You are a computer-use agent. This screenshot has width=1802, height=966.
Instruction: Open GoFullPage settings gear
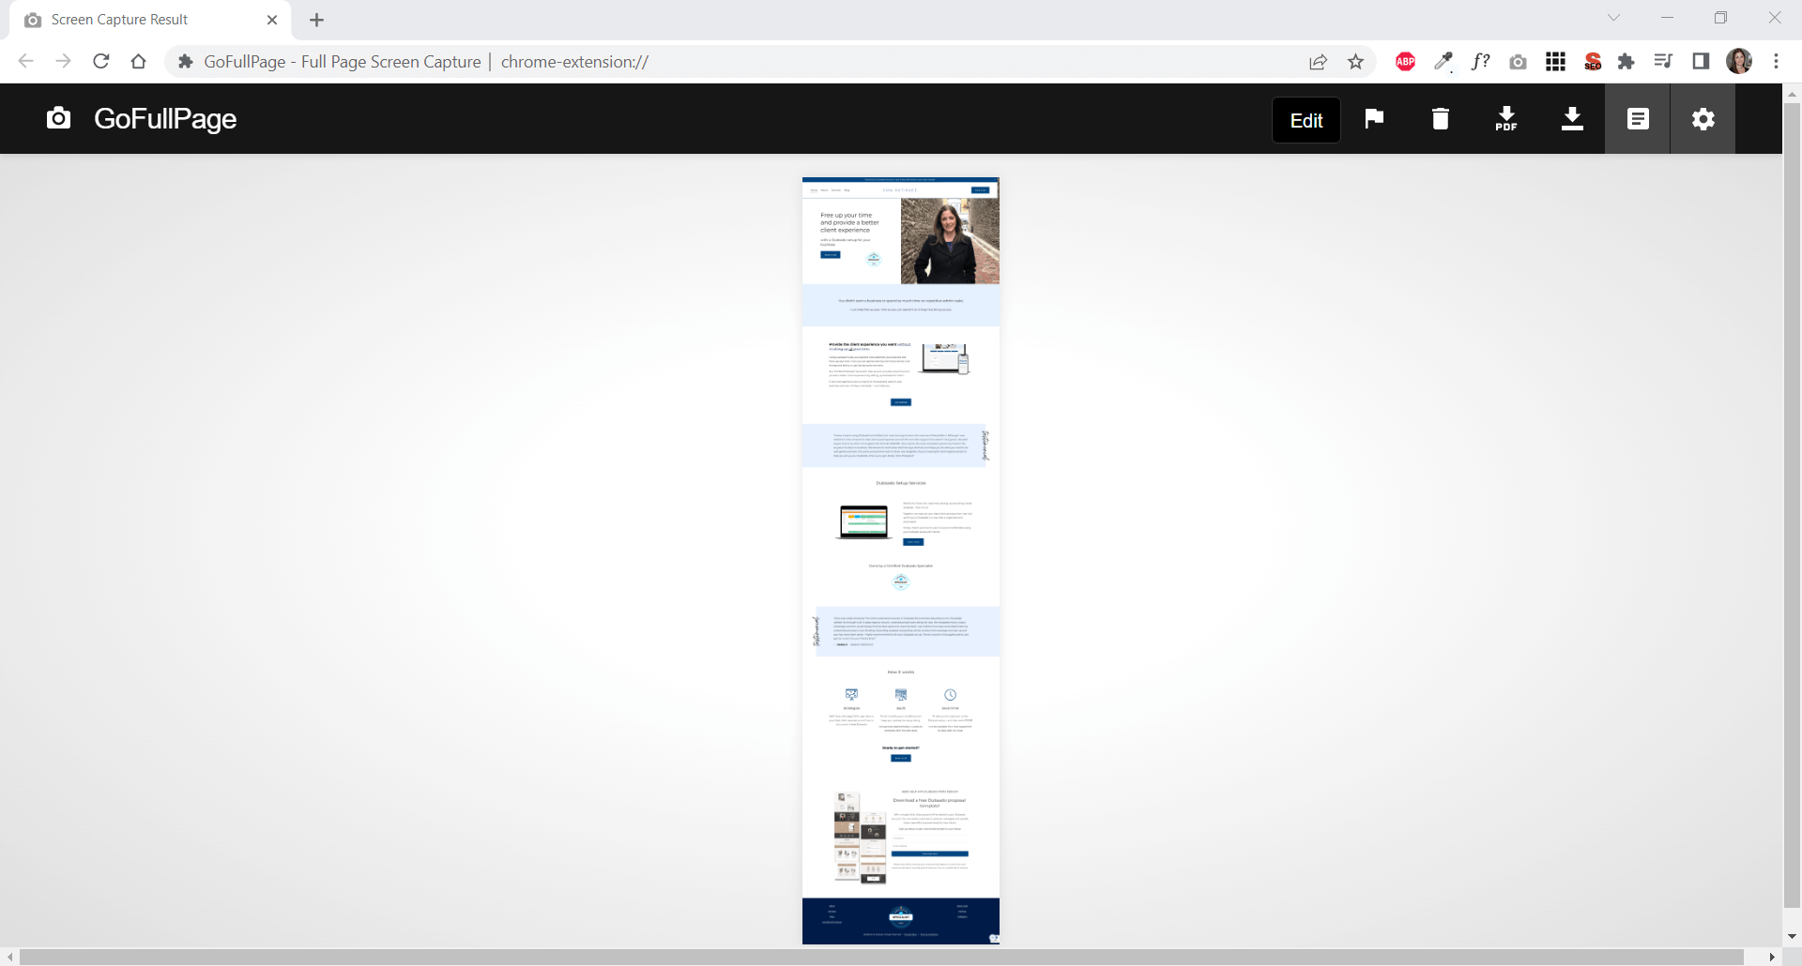point(1703,119)
